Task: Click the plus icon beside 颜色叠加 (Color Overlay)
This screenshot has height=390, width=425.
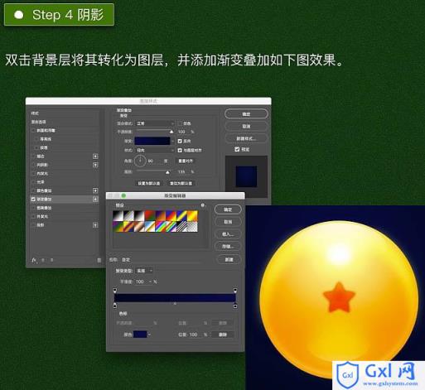Action: (x=95, y=190)
